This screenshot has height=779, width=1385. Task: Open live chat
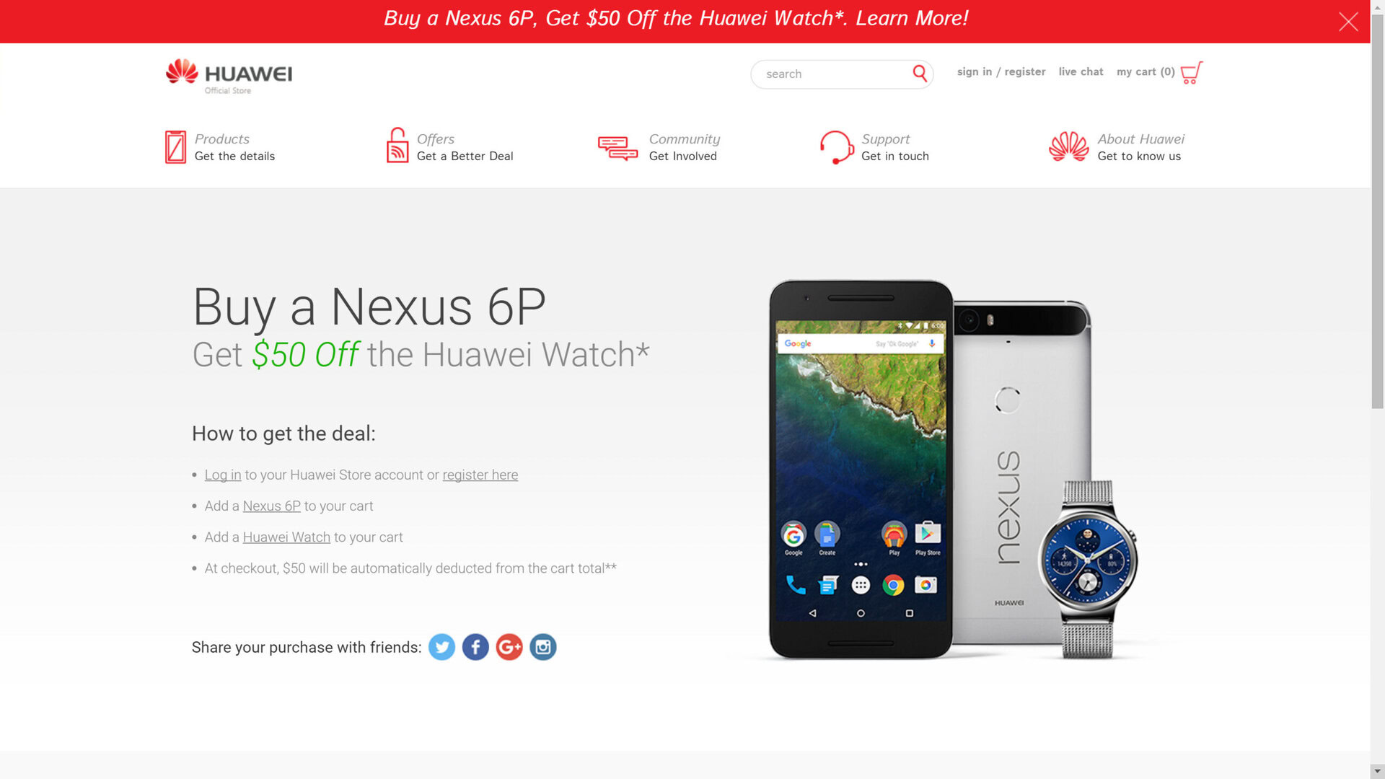coord(1081,71)
